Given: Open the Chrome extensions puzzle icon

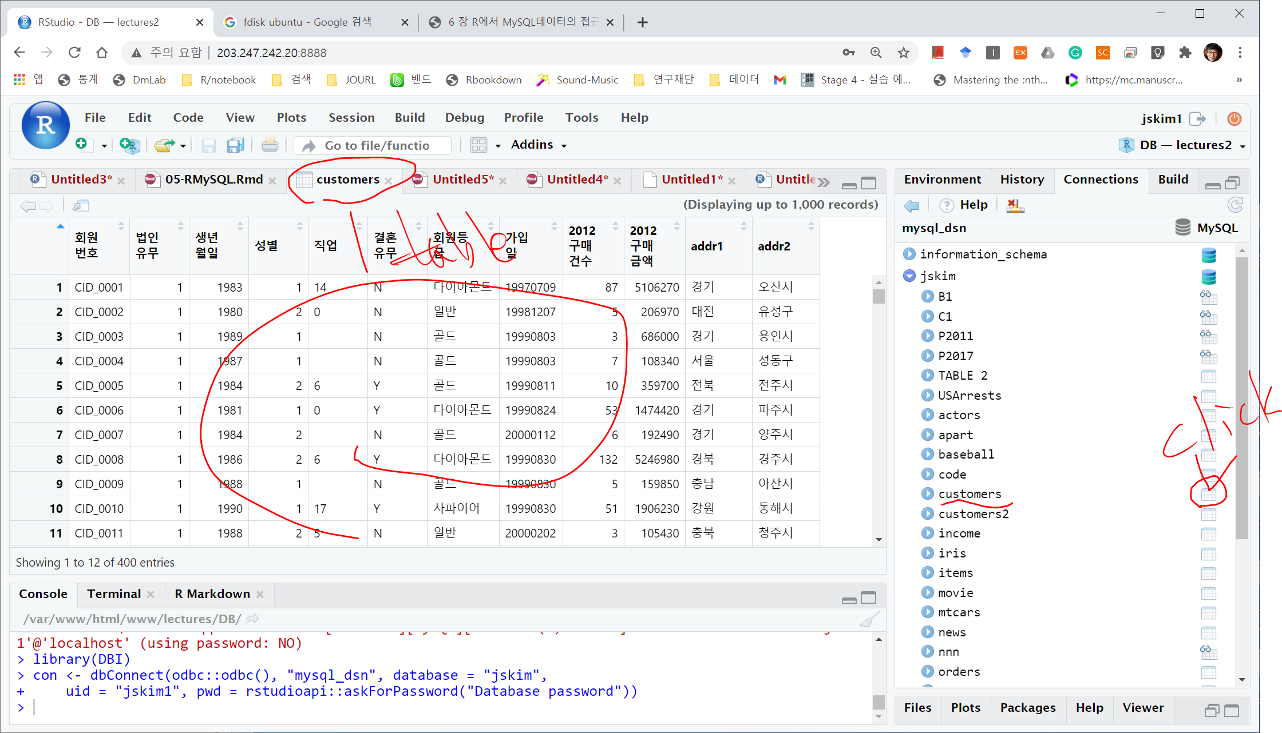Looking at the screenshot, I should [1185, 53].
